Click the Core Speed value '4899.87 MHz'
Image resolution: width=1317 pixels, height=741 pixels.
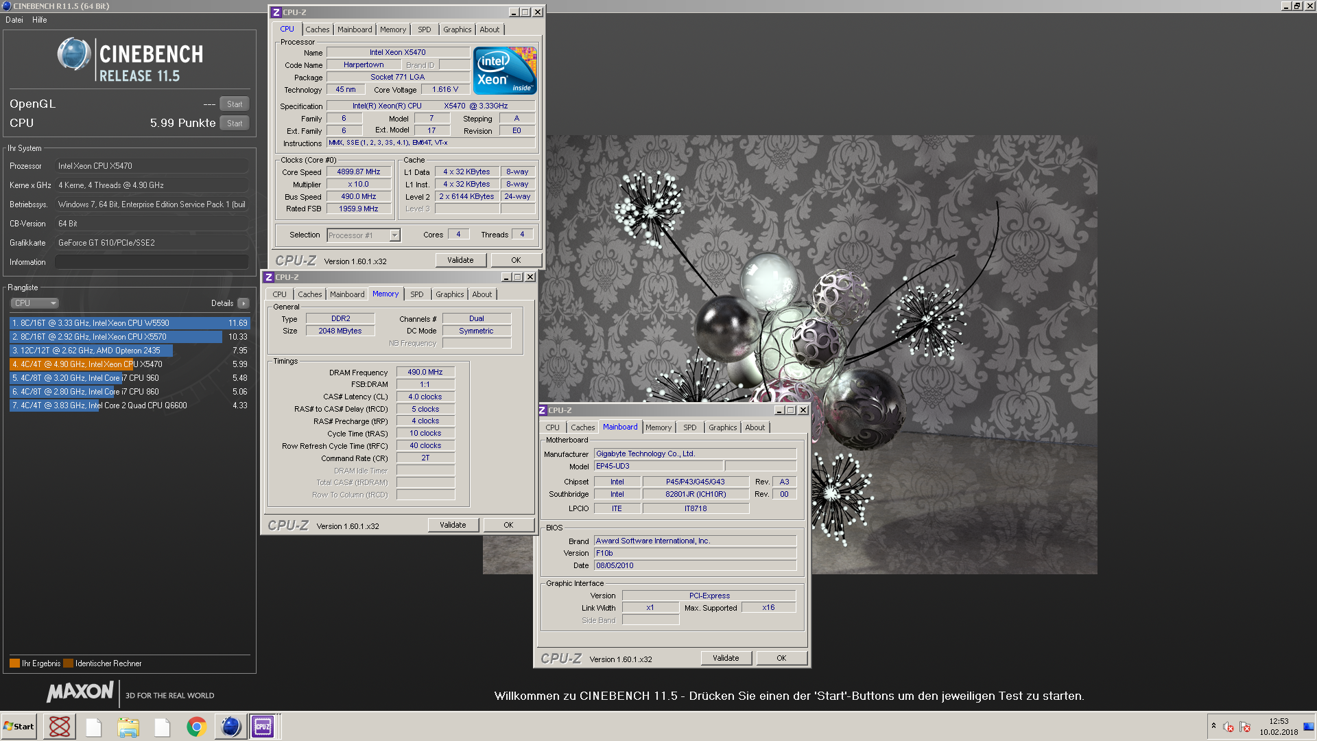359,172
